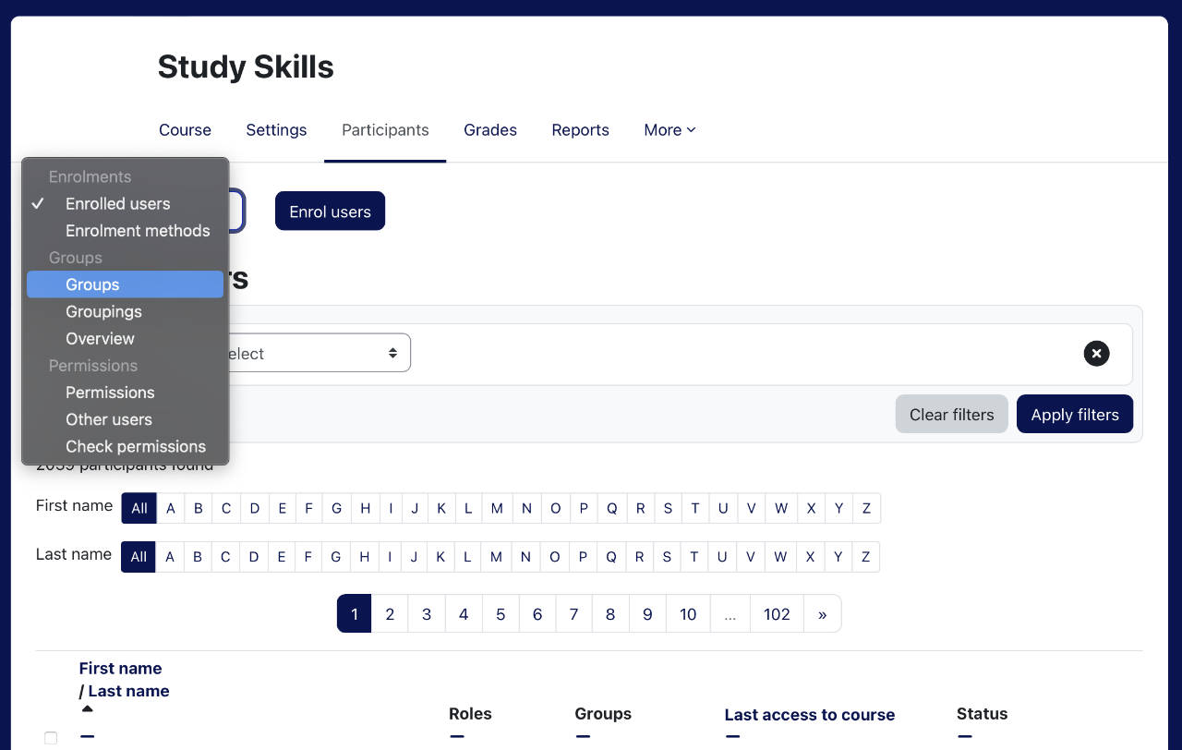Choose Overview in the menu
Image resolution: width=1182 pixels, height=750 pixels.
[126, 338]
